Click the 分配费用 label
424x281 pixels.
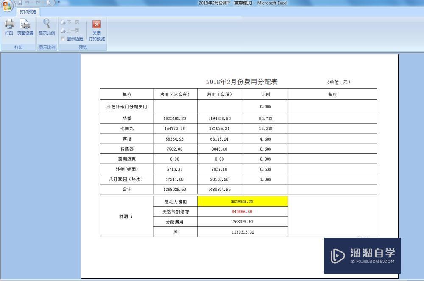[x=175, y=222]
